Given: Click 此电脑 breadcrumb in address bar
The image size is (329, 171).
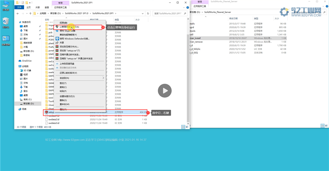Looking at the screenshot, I should tap(43, 14).
